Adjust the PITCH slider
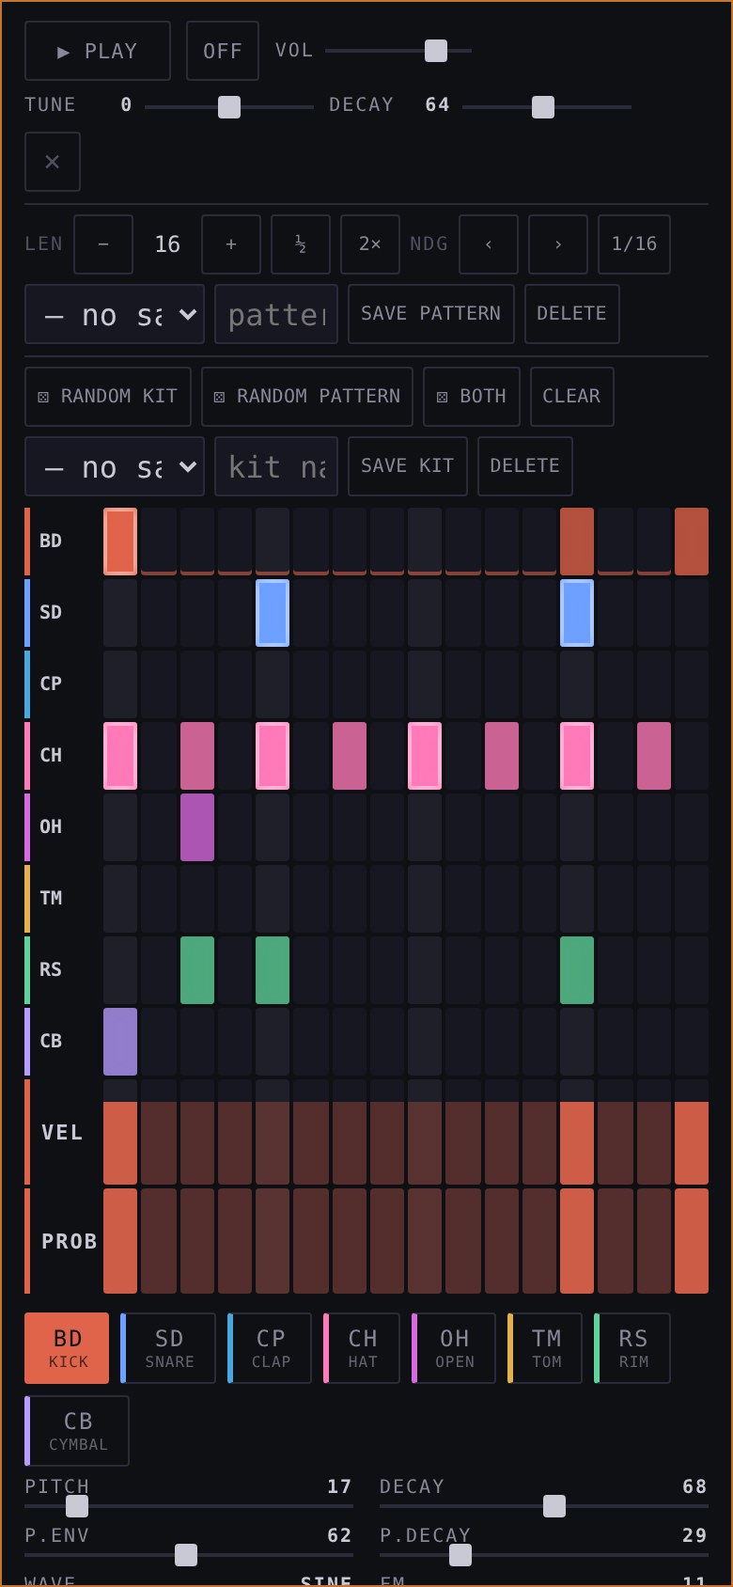The width and height of the screenshot is (733, 1587). click(189, 1506)
